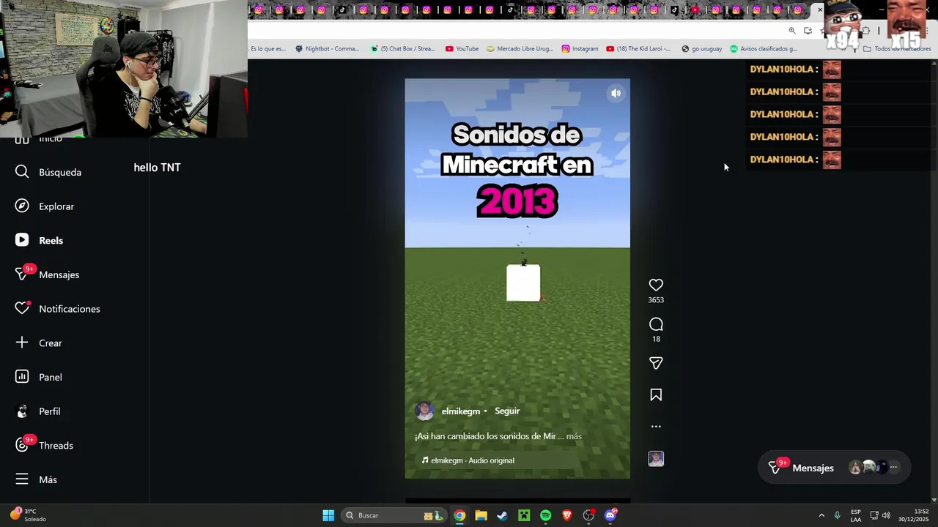This screenshot has height=527, width=938.
Task: Click microphone icon in system tray
Action: [x=837, y=515]
